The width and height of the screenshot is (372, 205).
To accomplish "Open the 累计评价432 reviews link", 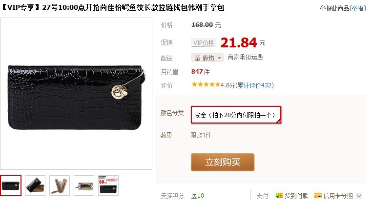I will pyautogui.click(x=254, y=85).
